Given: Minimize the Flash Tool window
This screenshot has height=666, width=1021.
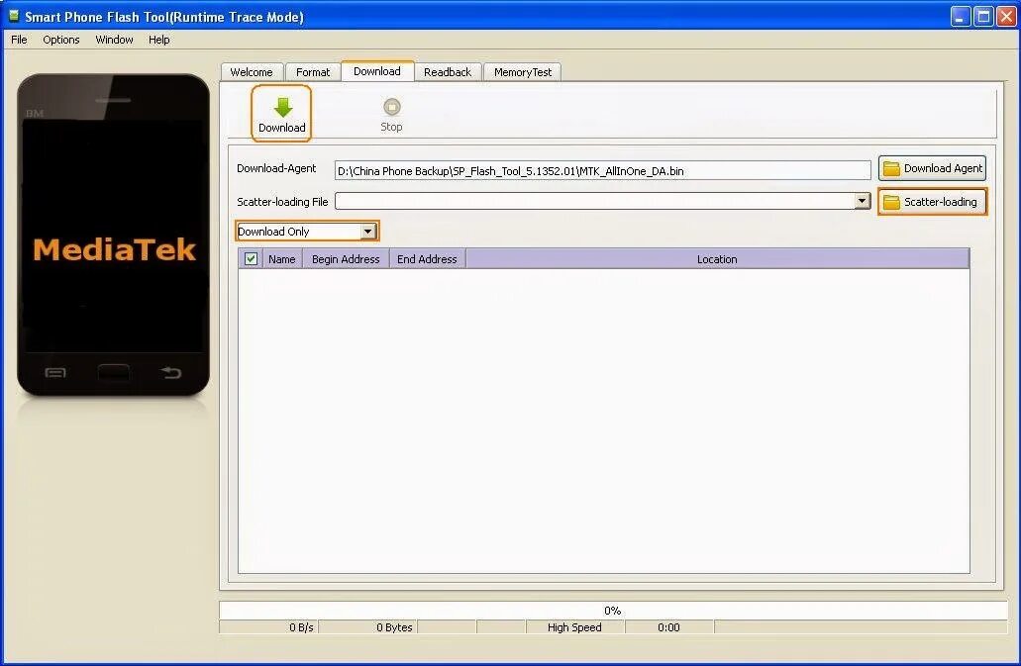Looking at the screenshot, I should 961,16.
